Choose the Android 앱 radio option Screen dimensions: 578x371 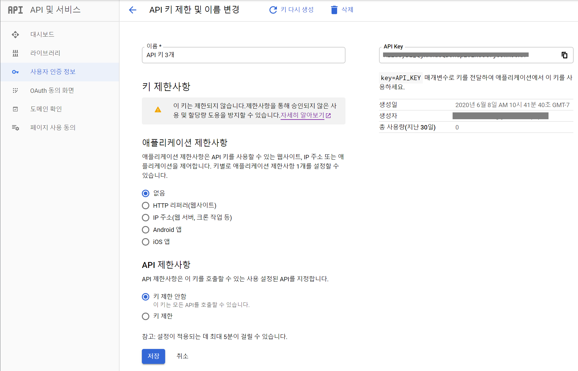(x=146, y=230)
